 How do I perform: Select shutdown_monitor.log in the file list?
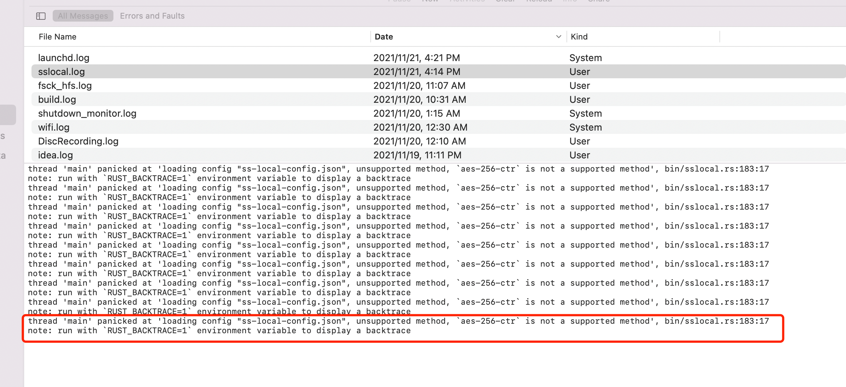[x=87, y=113]
